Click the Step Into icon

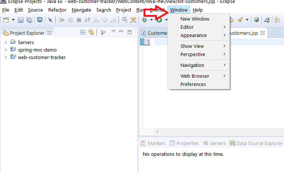(96, 20)
